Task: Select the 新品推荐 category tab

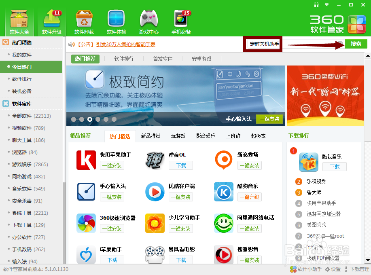Action: [151, 136]
